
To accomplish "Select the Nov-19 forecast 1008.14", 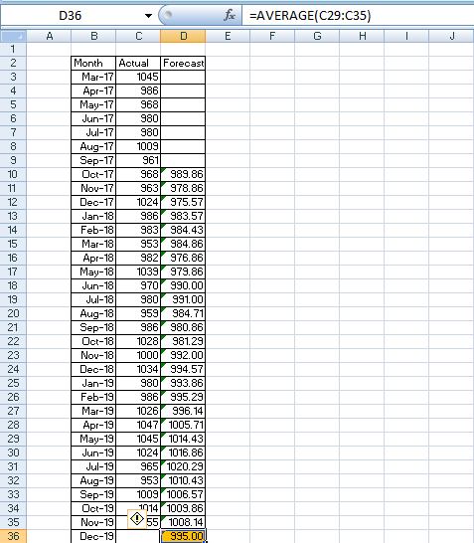I will coord(183,522).
